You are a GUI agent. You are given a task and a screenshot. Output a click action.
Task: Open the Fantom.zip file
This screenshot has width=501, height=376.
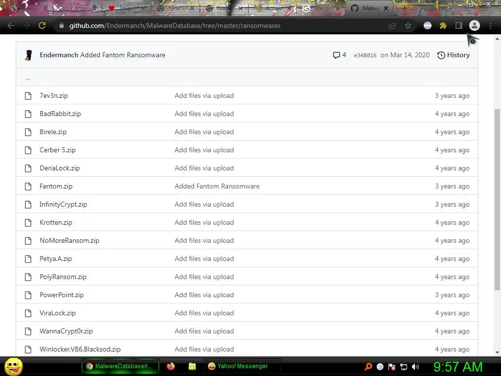click(x=56, y=187)
